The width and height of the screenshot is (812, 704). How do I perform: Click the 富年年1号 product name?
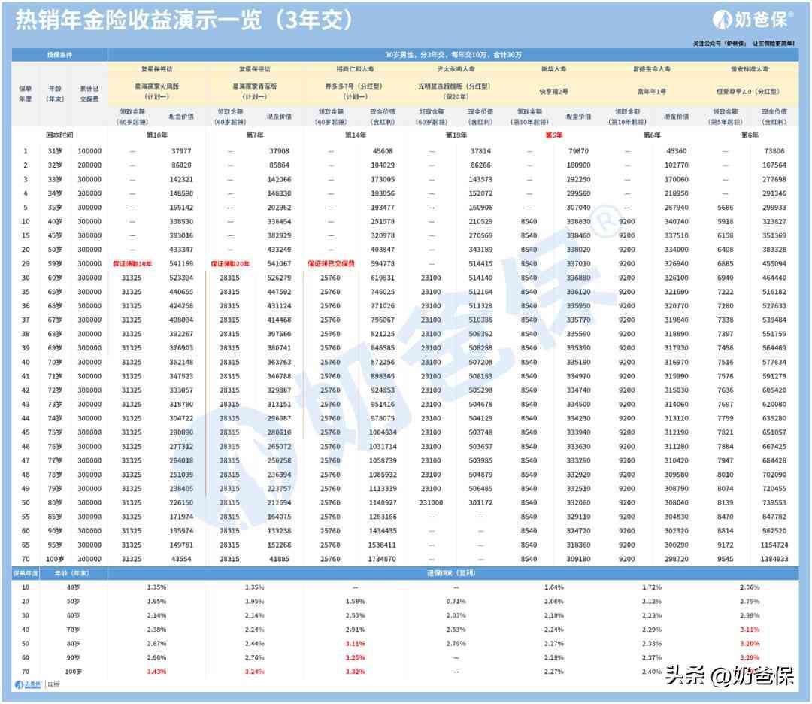click(x=651, y=91)
